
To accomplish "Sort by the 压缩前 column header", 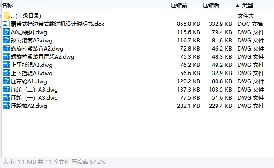I will click(179, 5).
